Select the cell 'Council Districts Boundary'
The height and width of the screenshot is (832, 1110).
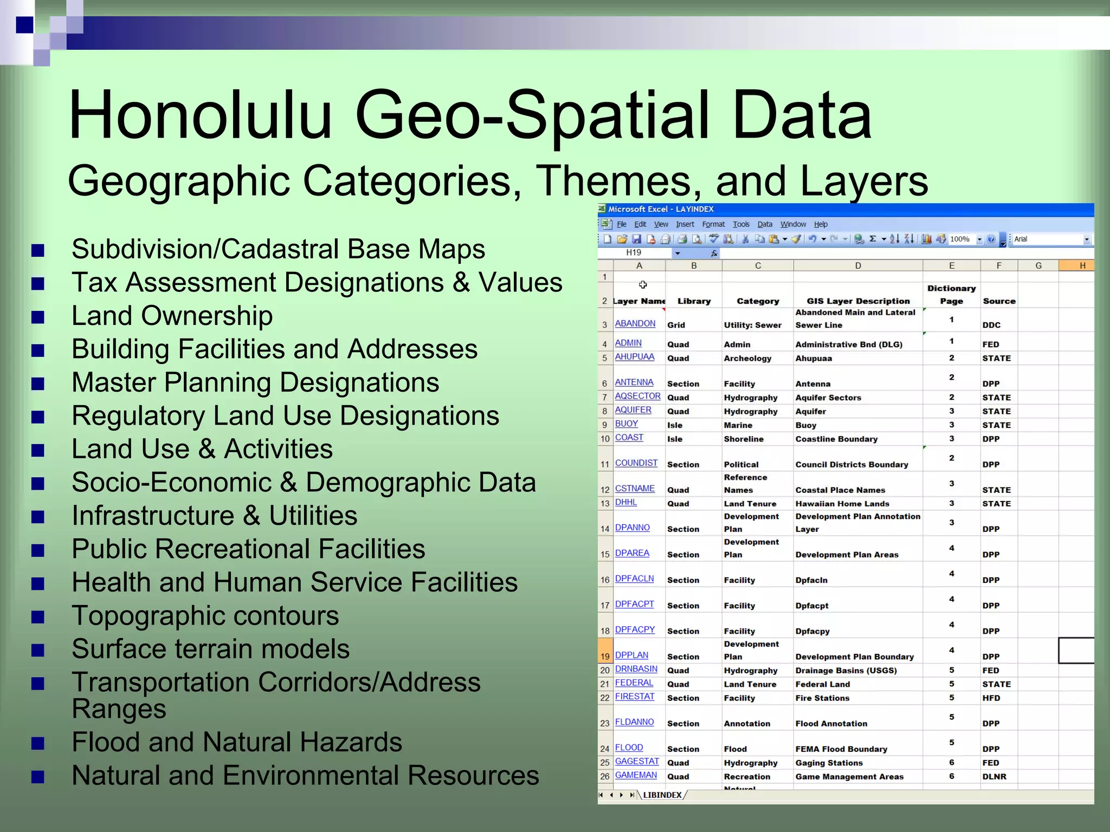pos(858,458)
